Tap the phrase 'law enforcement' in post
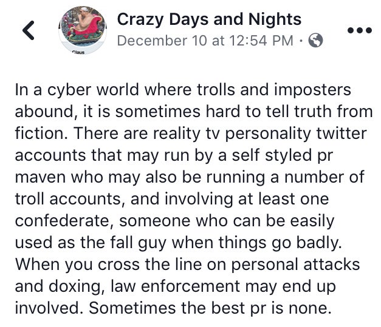The width and height of the screenshot is (381, 327). 176,286
